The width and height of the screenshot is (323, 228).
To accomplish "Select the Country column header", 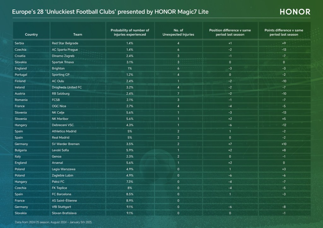I will [31, 35].
